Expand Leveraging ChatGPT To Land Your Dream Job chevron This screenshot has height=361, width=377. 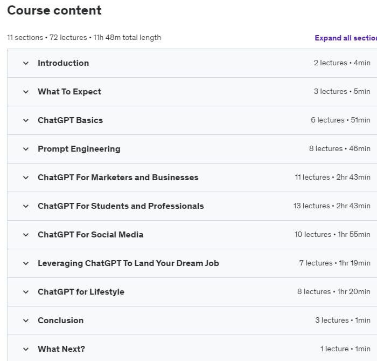pyautogui.click(x=26, y=263)
